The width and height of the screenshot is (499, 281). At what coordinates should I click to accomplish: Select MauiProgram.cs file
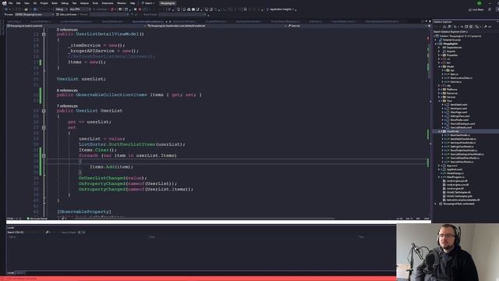pos(455,177)
